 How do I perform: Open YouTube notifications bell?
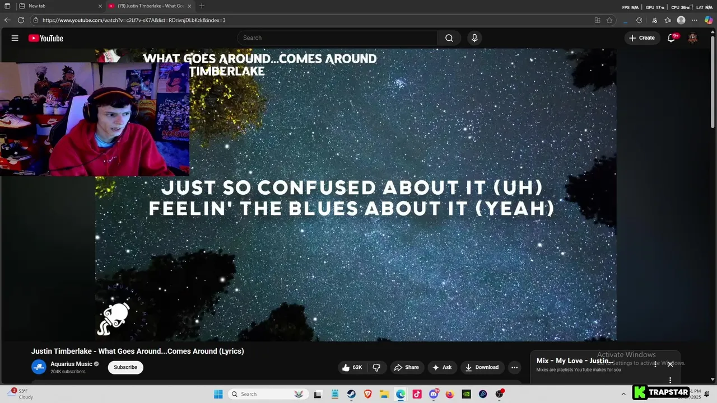tap(671, 38)
